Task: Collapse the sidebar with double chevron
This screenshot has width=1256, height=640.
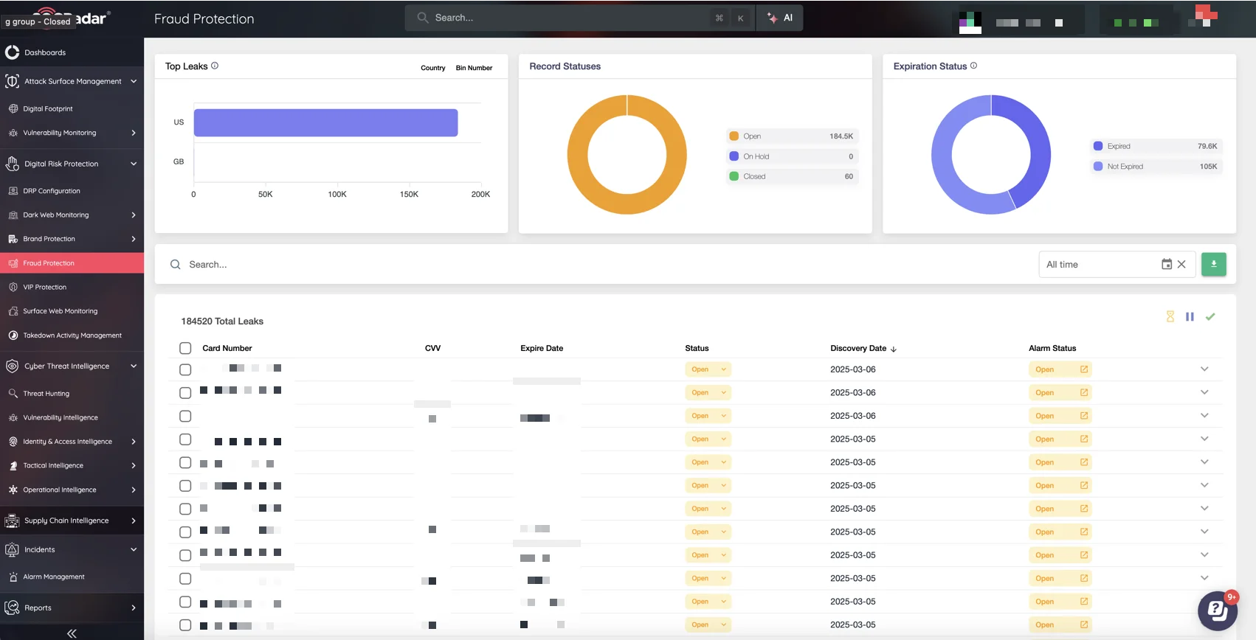Action: [x=72, y=633]
